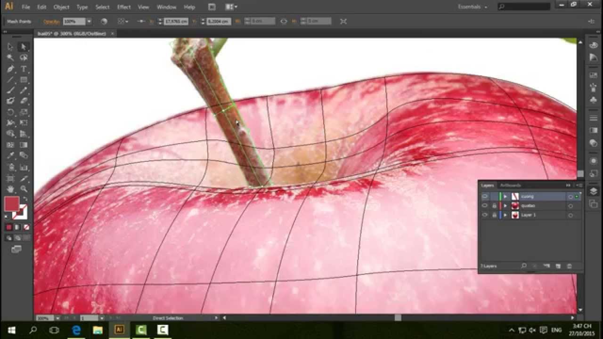The image size is (603, 339).
Task: Open the Arrange Documents dropdown
Action: pyautogui.click(x=231, y=7)
